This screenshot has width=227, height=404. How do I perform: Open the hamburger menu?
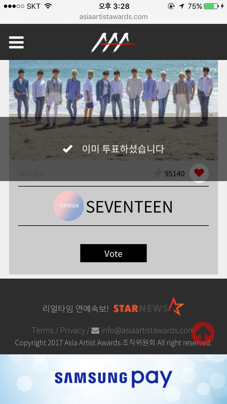(16, 43)
